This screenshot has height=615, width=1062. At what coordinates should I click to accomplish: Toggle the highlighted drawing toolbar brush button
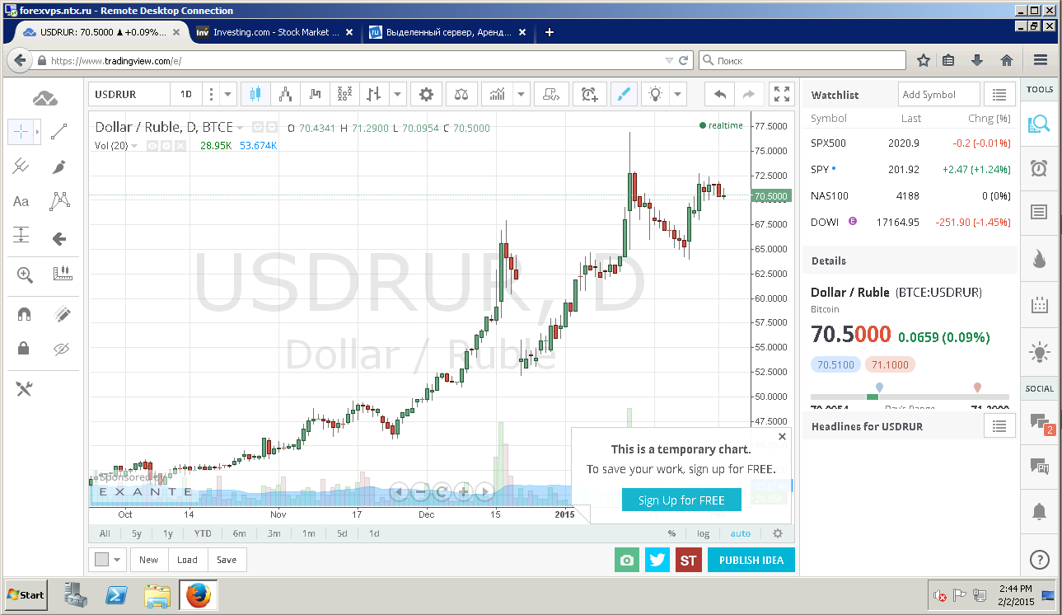click(624, 94)
